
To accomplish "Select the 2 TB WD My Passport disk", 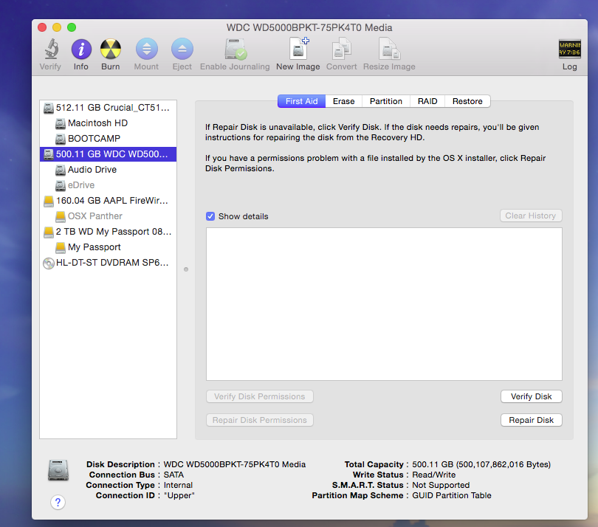I will coord(108,232).
